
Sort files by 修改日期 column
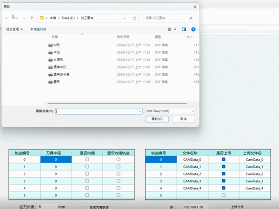click(123, 36)
